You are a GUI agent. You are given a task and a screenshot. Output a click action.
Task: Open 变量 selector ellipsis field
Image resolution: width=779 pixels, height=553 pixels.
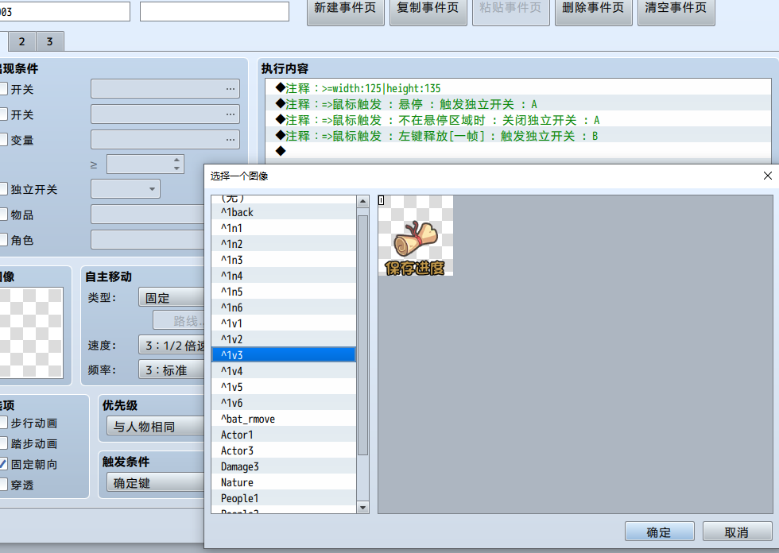point(165,139)
